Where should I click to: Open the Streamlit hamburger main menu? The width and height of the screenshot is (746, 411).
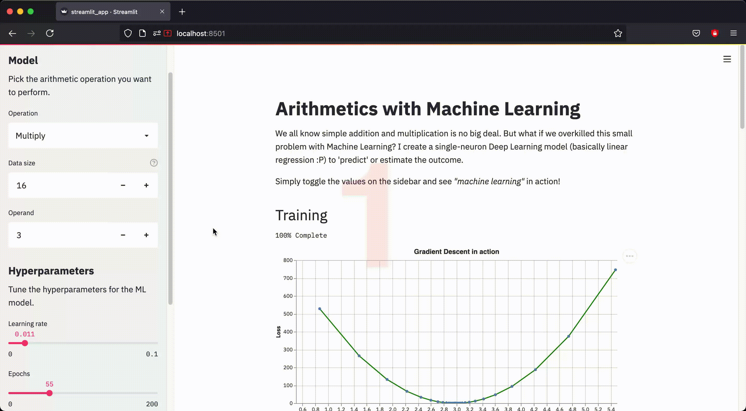click(727, 59)
